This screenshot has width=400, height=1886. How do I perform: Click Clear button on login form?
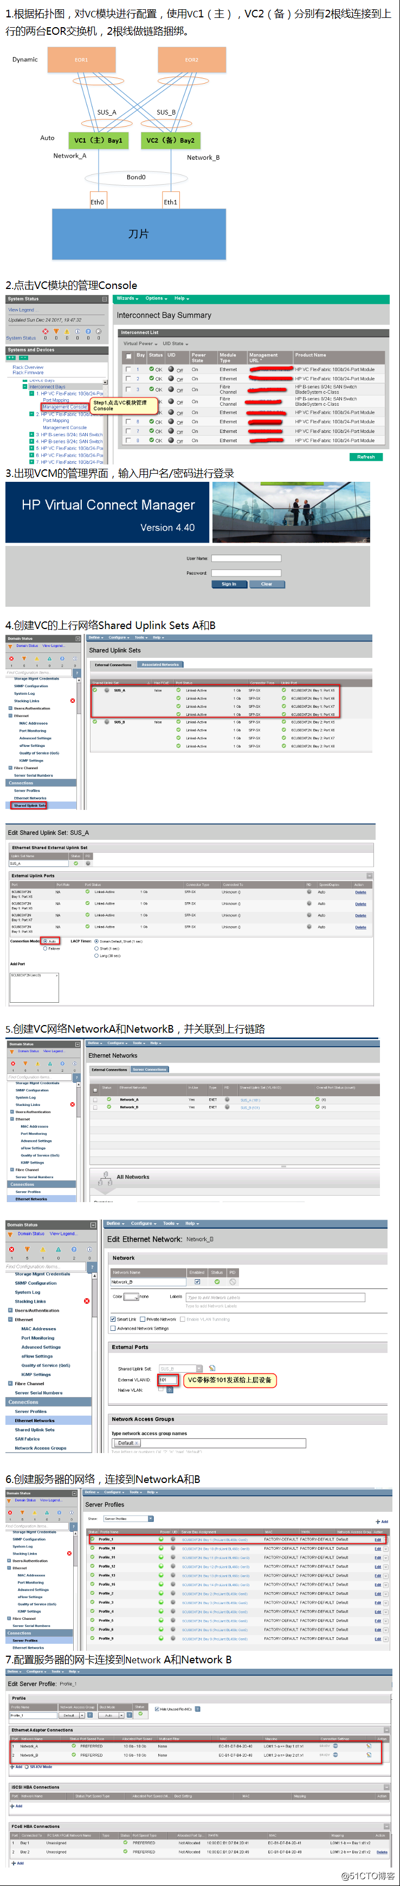(x=267, y=584)
